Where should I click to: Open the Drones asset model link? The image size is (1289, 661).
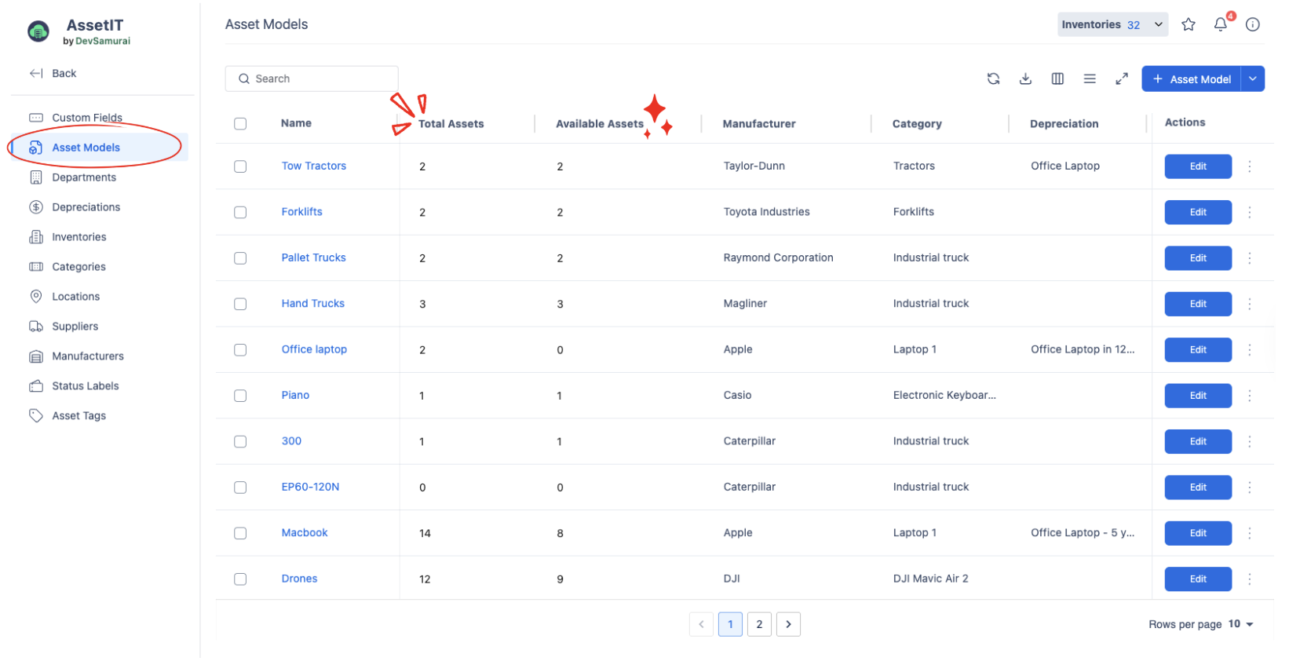point(299,579)
